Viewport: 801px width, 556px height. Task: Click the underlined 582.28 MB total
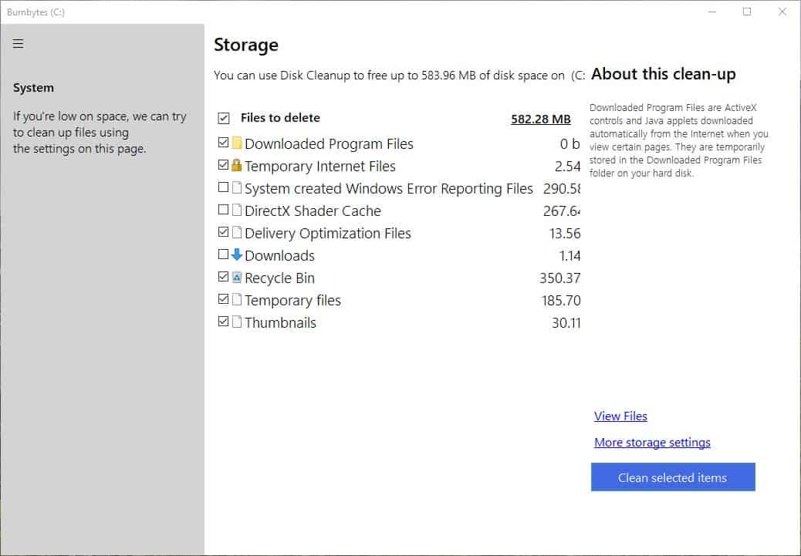540,118
